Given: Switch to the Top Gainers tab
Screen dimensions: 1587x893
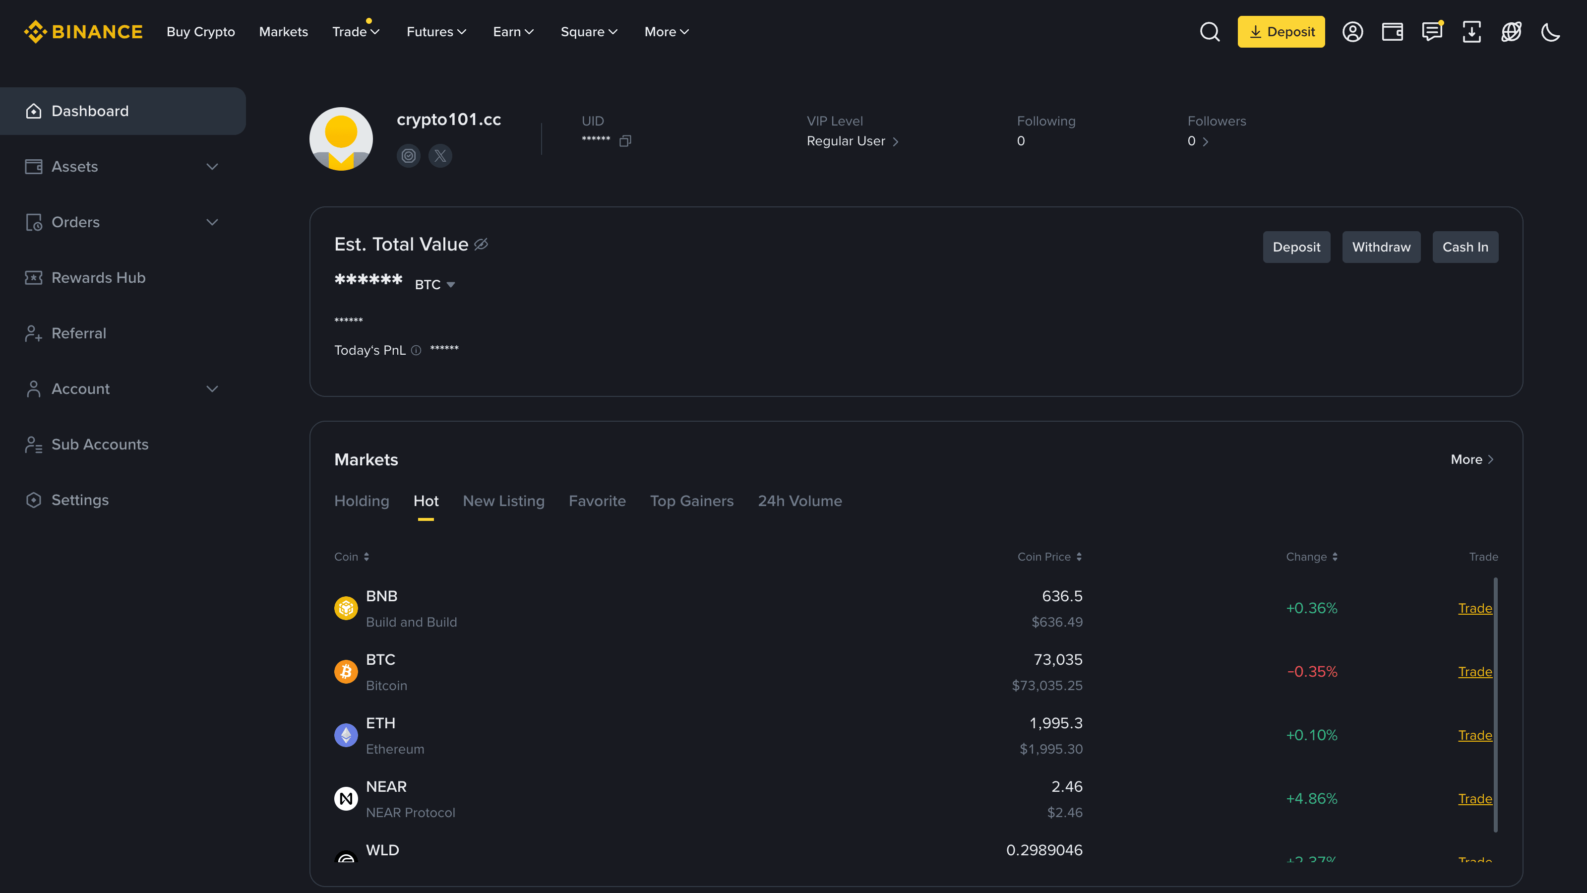Looking at the screenshot, I should [x=692, y=501].
